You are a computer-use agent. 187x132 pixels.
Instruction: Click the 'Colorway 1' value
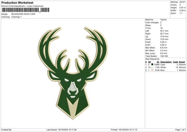tap(17, 17)
